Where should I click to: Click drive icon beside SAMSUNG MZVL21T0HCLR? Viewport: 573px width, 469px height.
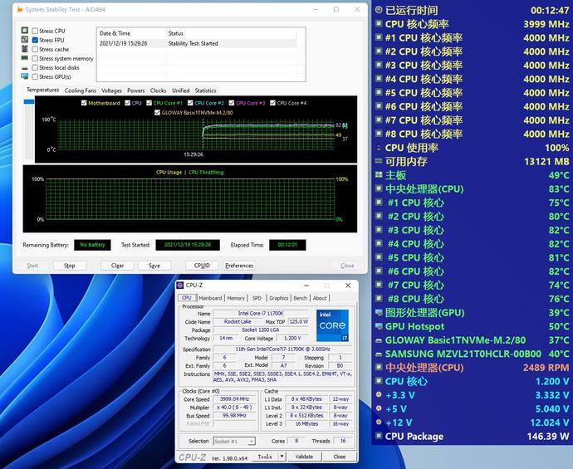coord(379,354)
